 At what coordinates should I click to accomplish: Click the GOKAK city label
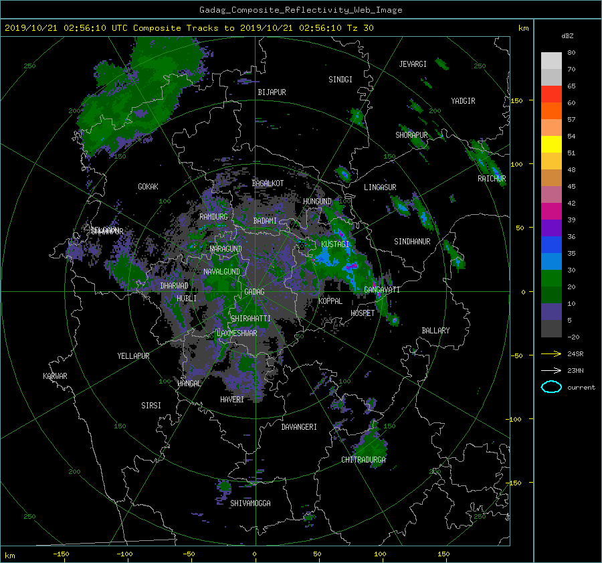click(148, 187)
